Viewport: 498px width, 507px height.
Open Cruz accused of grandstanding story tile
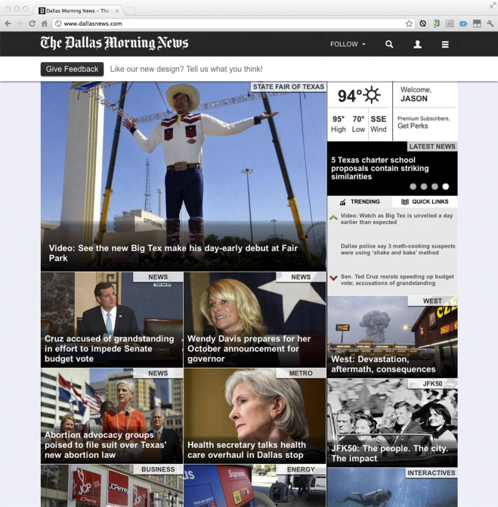pyautogui.click(x=112, y=319)
